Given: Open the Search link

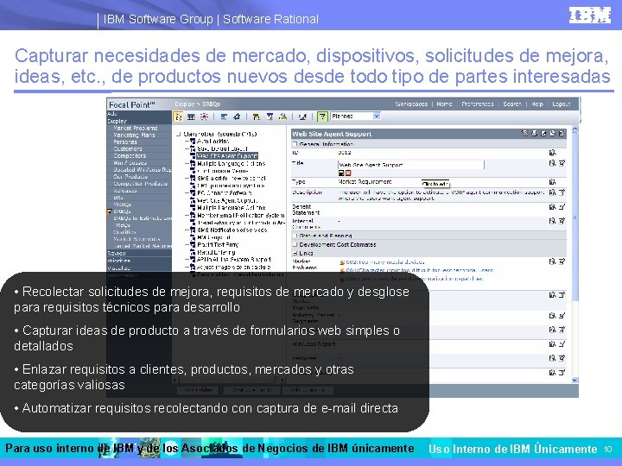Looking at the screenshot, I should [x=512, y=104].
